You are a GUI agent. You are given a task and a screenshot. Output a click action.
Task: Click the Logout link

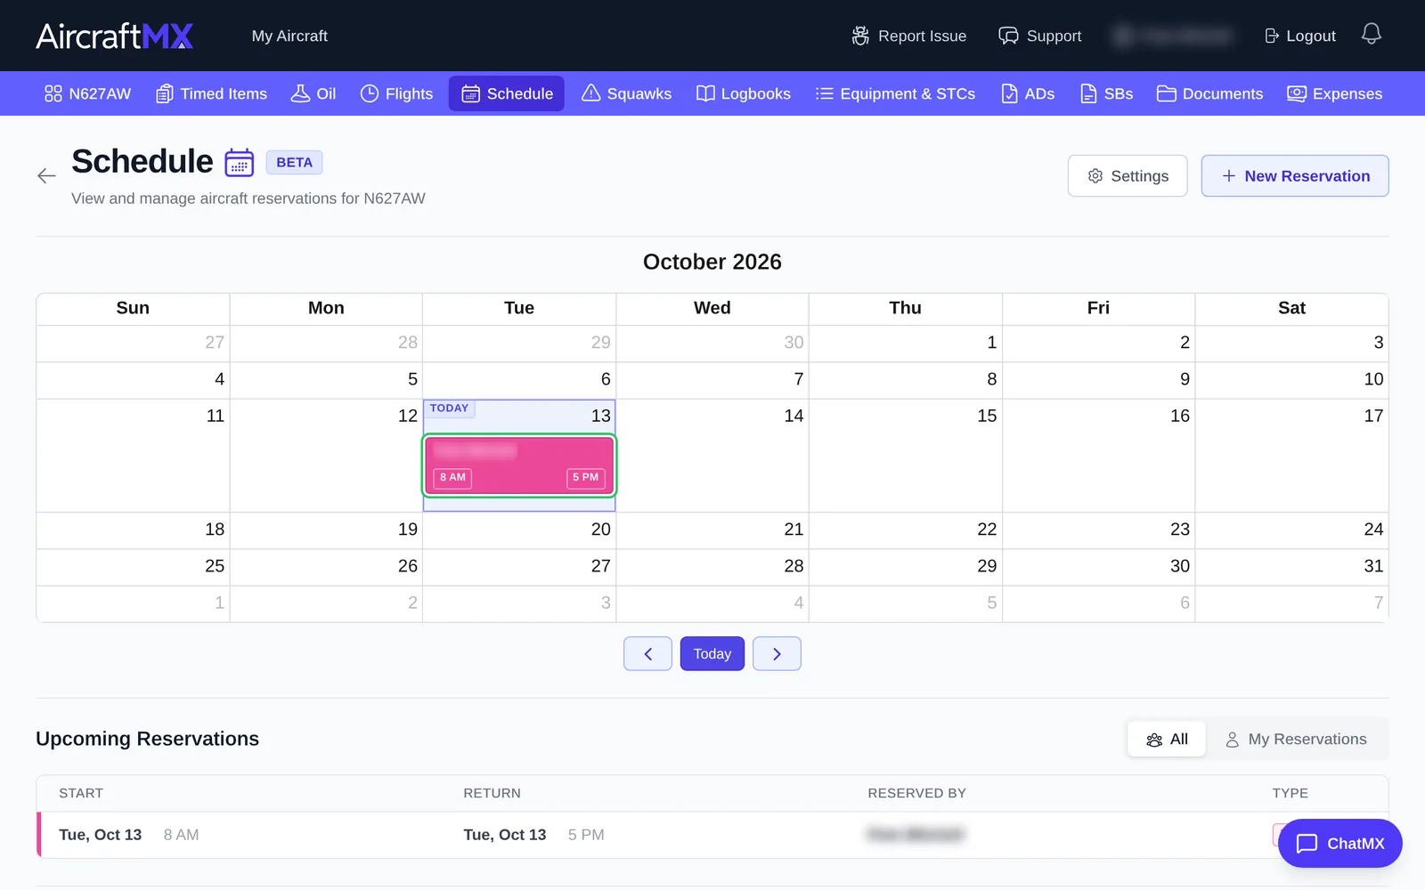(1300, 36)
